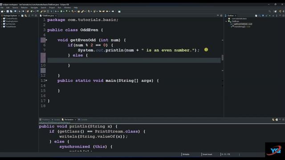
Task: Toggle Show Whitespace Characters in toolbar
Action: (x=51, y=11)
